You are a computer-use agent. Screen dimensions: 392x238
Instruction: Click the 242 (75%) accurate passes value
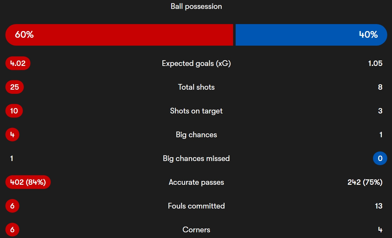365,182
